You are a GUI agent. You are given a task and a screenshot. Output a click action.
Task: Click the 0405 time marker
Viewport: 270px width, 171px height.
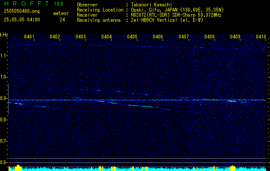[132, 37]
